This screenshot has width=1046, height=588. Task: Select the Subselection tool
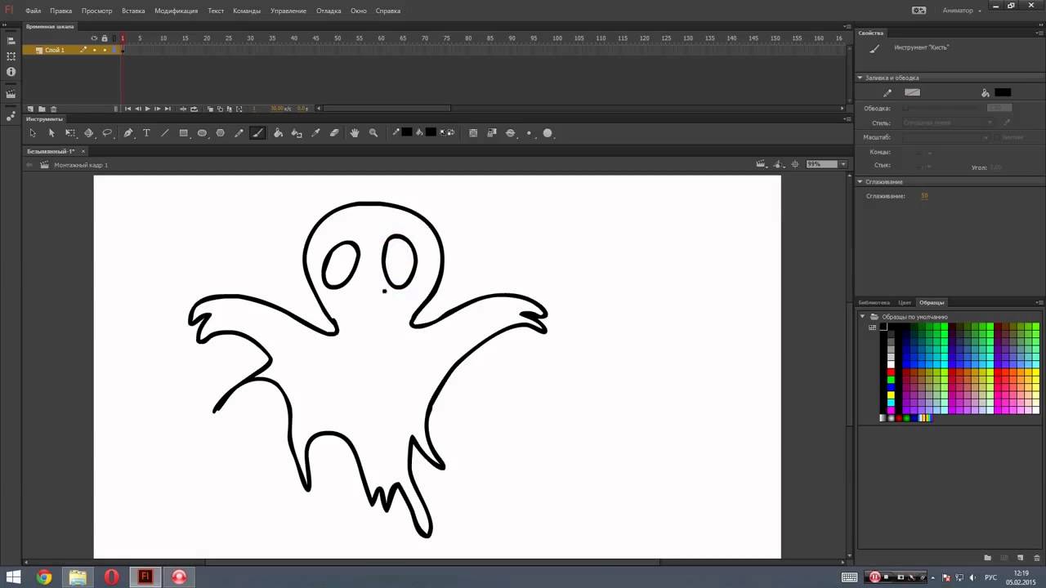pos(51,133)
